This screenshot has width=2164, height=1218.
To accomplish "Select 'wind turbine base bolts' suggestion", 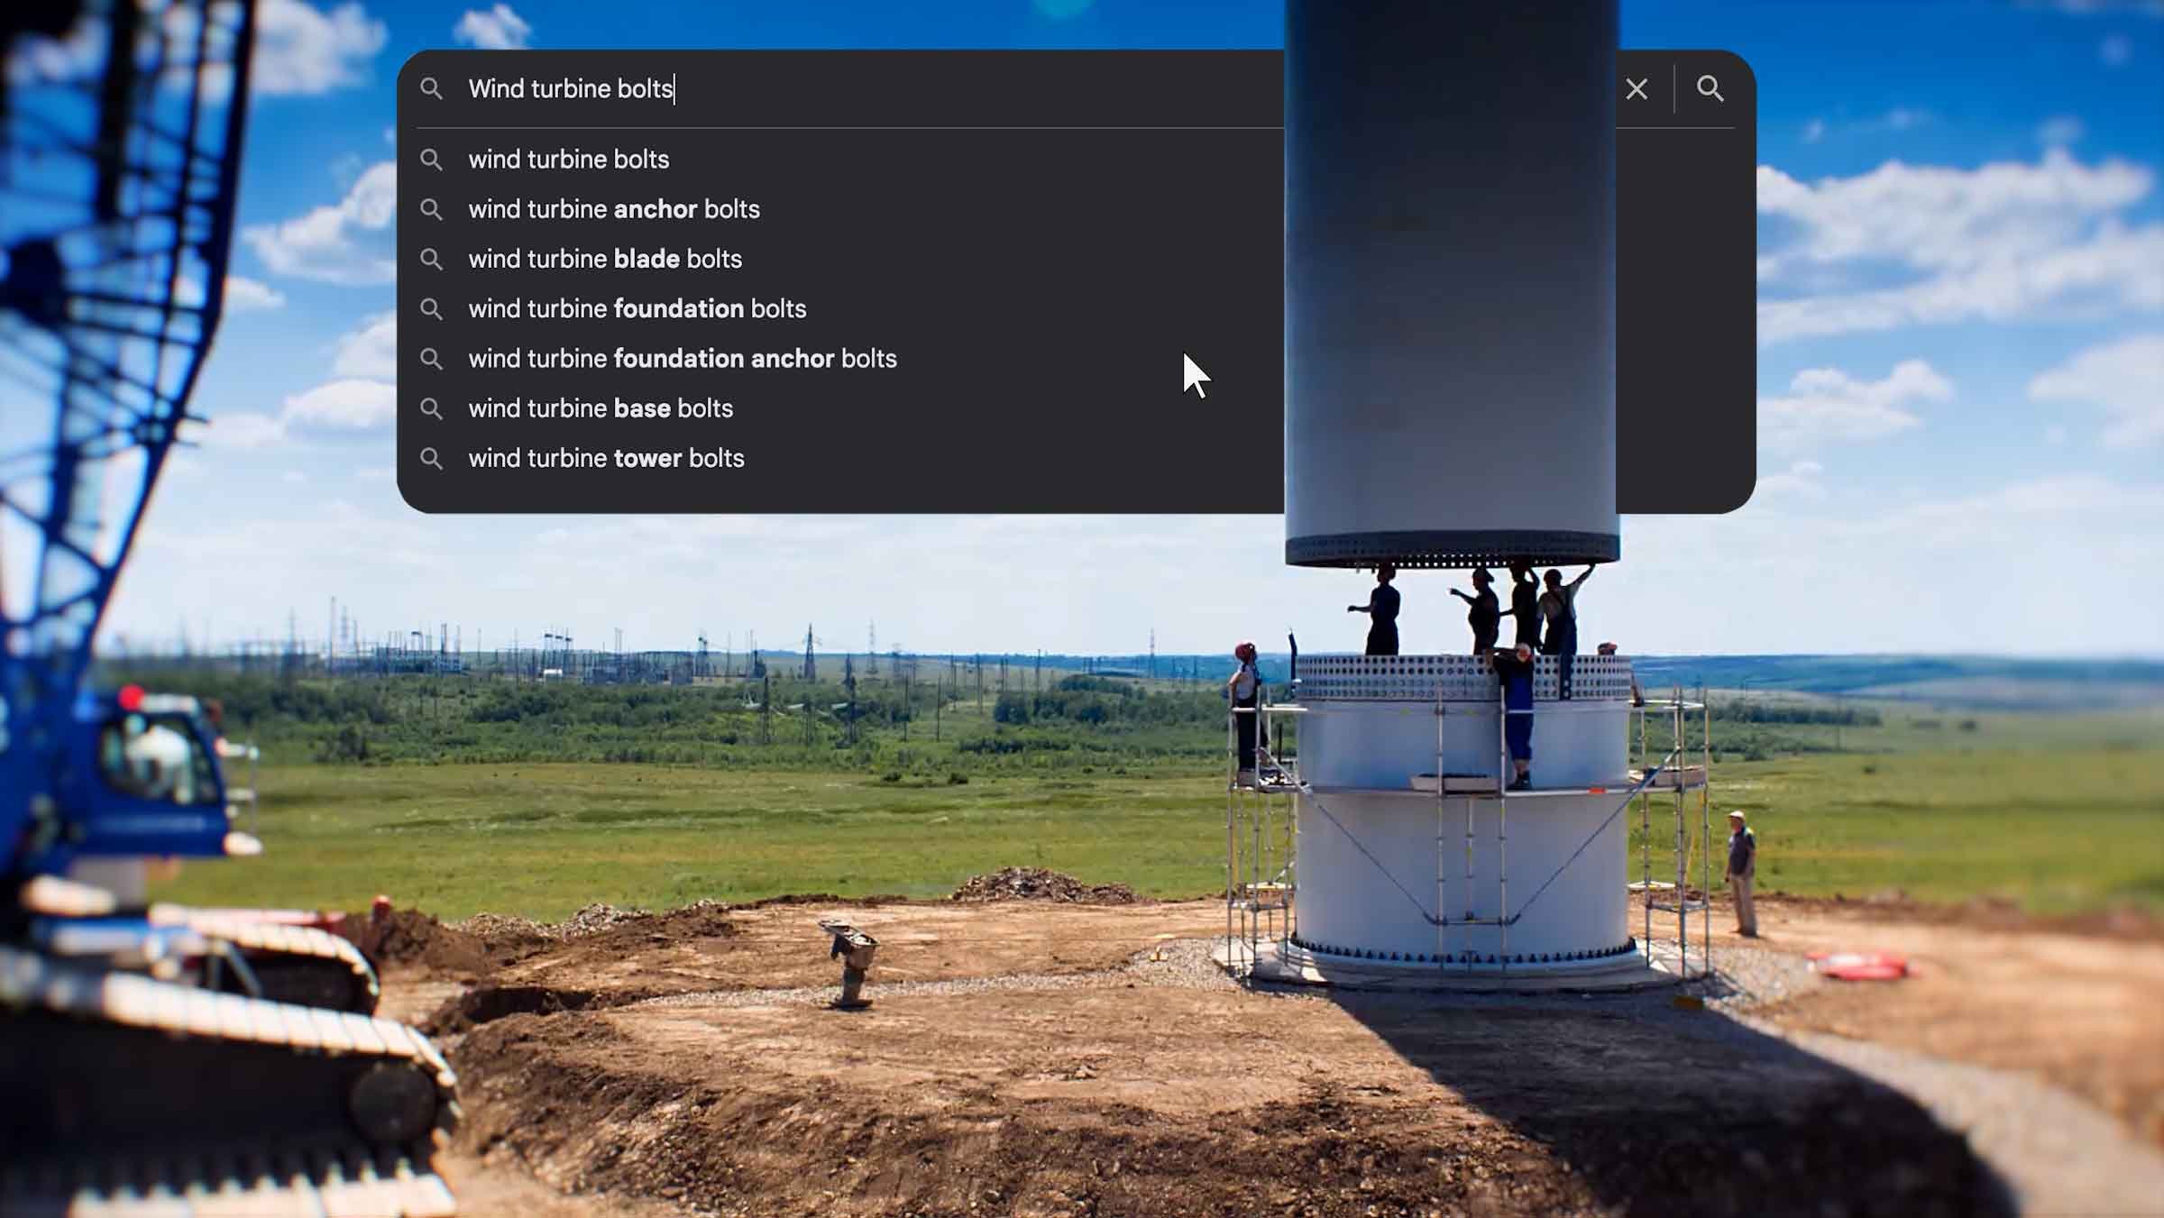I will (600, 408).
